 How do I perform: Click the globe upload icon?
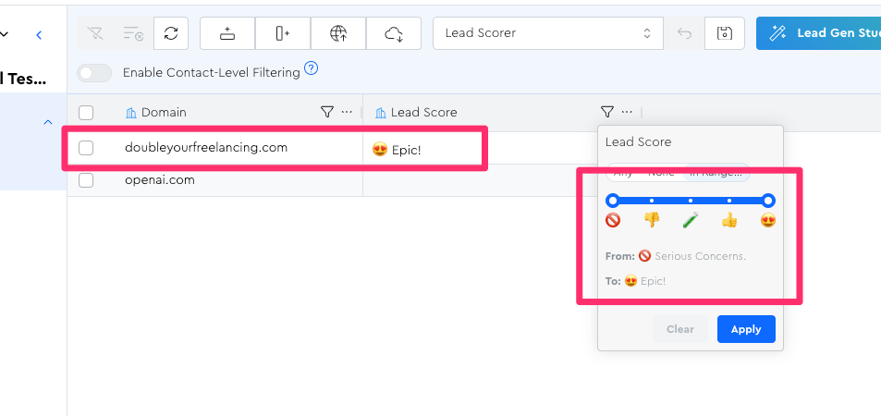[338, 33]
